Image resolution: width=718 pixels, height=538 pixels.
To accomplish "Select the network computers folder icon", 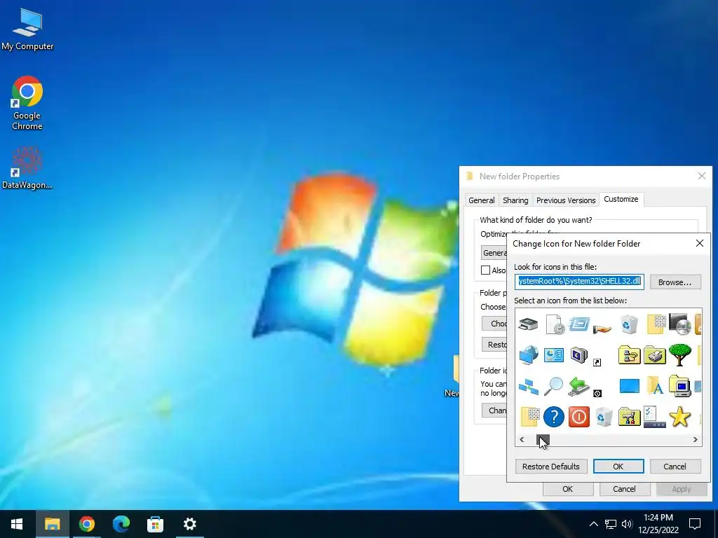I will 629,355.
